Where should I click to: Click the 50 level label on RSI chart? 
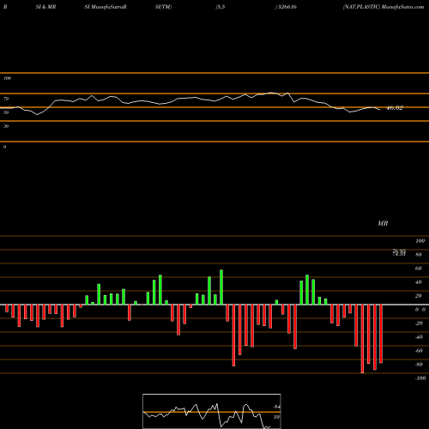[x=6, y=112]
